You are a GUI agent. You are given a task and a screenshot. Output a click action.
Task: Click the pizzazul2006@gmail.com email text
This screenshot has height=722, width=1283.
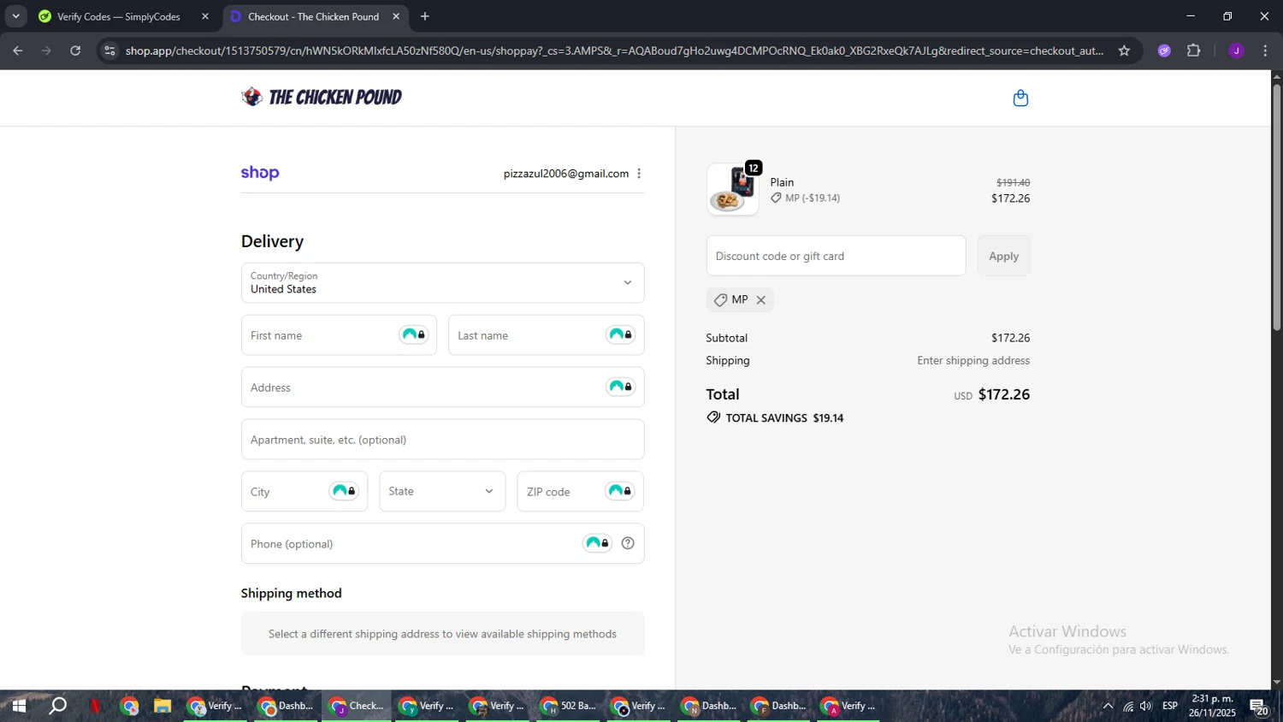(566, 174)
